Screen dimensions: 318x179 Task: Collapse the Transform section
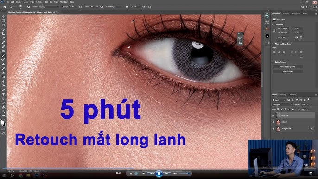(x=273, y=25)
